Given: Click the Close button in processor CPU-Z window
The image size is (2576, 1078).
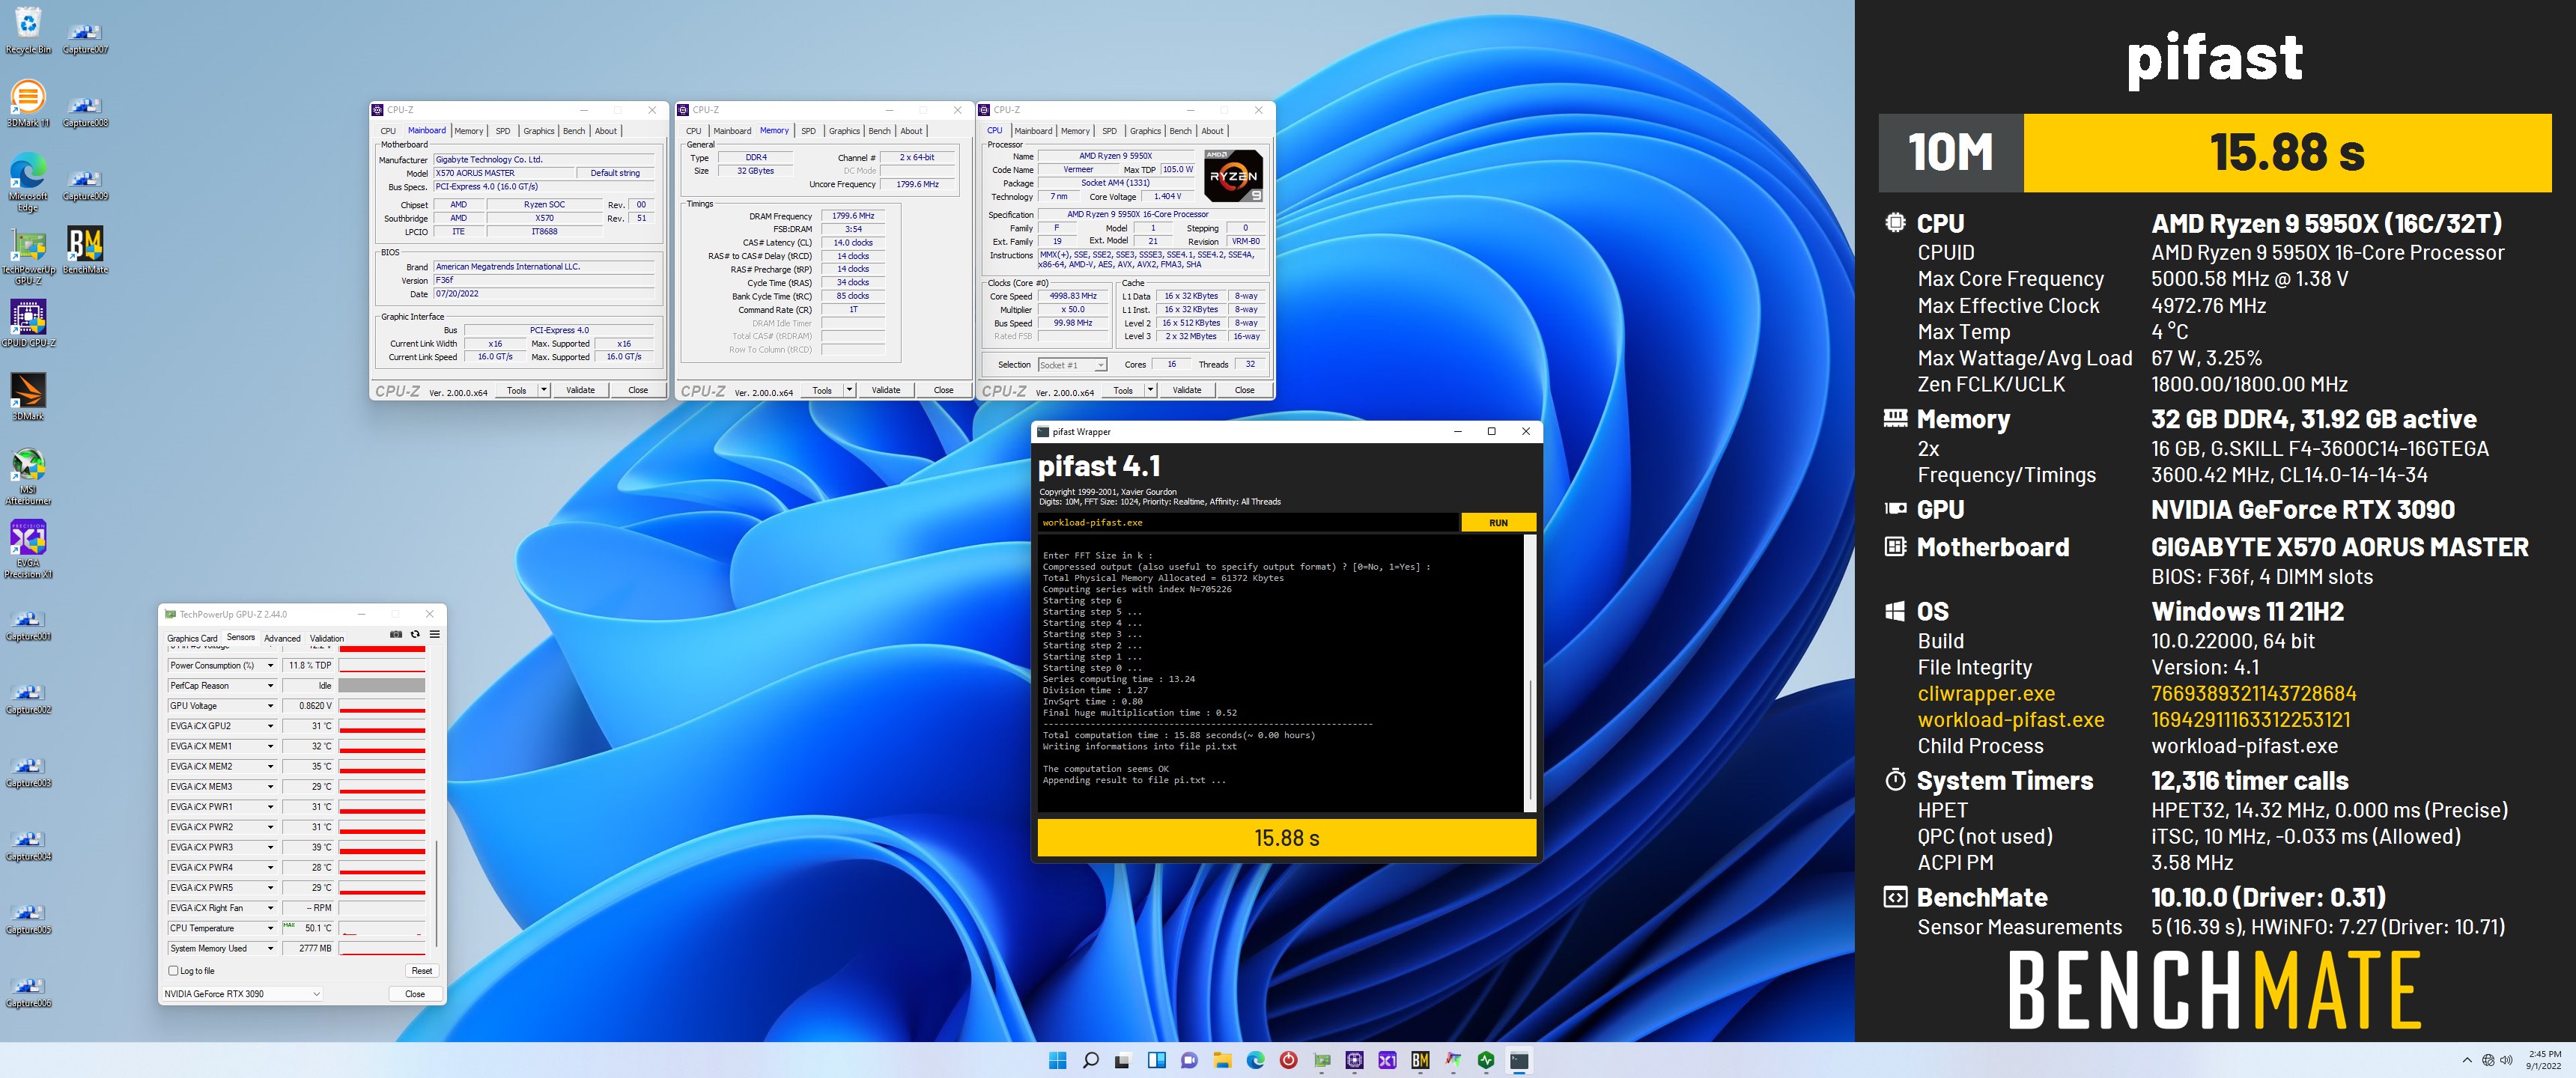Looking at the screenshot, I should click(1244, 390).
